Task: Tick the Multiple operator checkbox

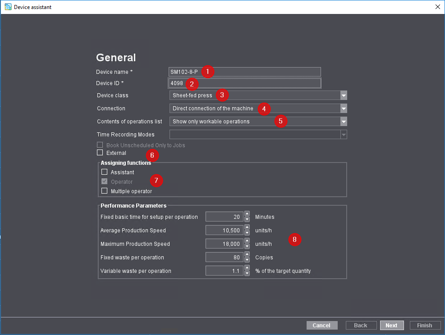Action: [105, 191]
